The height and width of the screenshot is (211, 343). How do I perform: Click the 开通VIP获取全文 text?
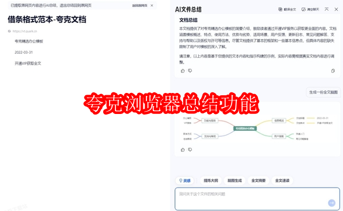[x=28, y=63]
